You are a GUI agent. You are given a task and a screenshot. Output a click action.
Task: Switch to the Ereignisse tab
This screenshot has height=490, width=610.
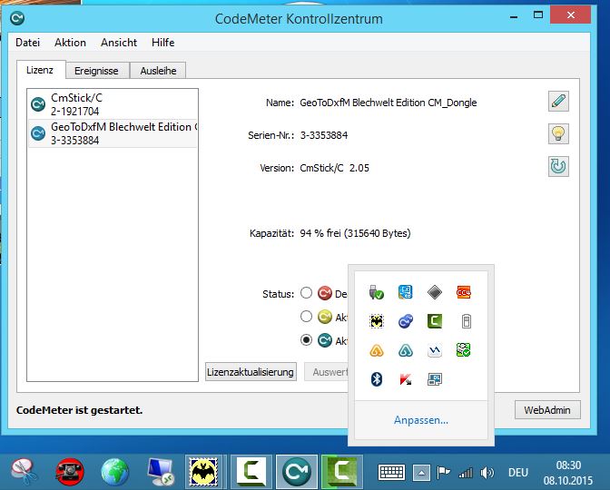(x=96, y=71)
